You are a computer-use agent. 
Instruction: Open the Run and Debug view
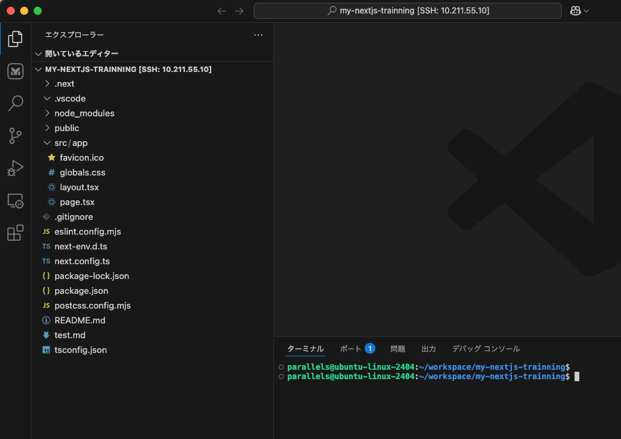click(x=15, y=168)
